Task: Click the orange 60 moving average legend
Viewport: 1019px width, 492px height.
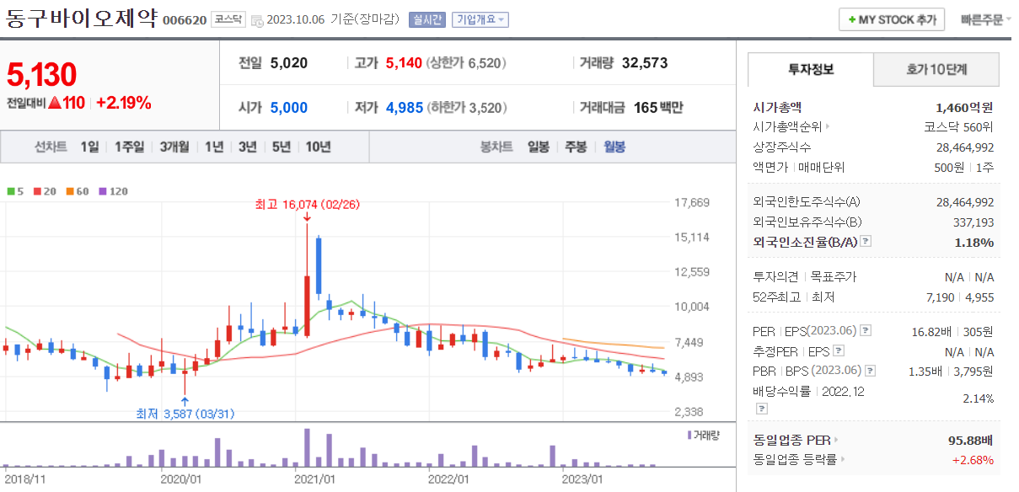Action: [78, 191]
